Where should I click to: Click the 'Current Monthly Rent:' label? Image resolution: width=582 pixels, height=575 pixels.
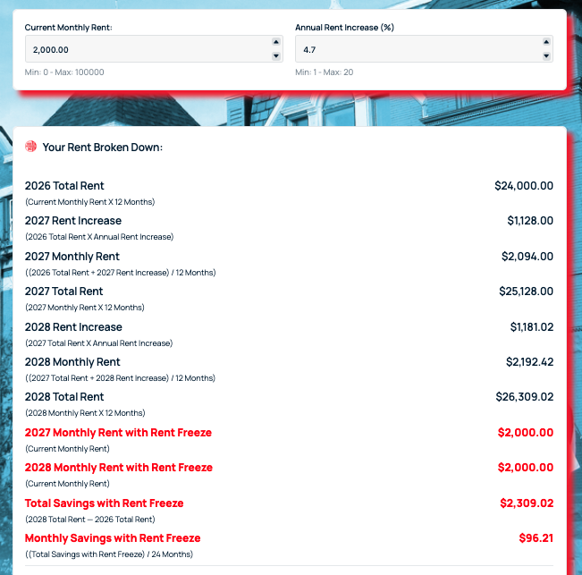point(68,28)
